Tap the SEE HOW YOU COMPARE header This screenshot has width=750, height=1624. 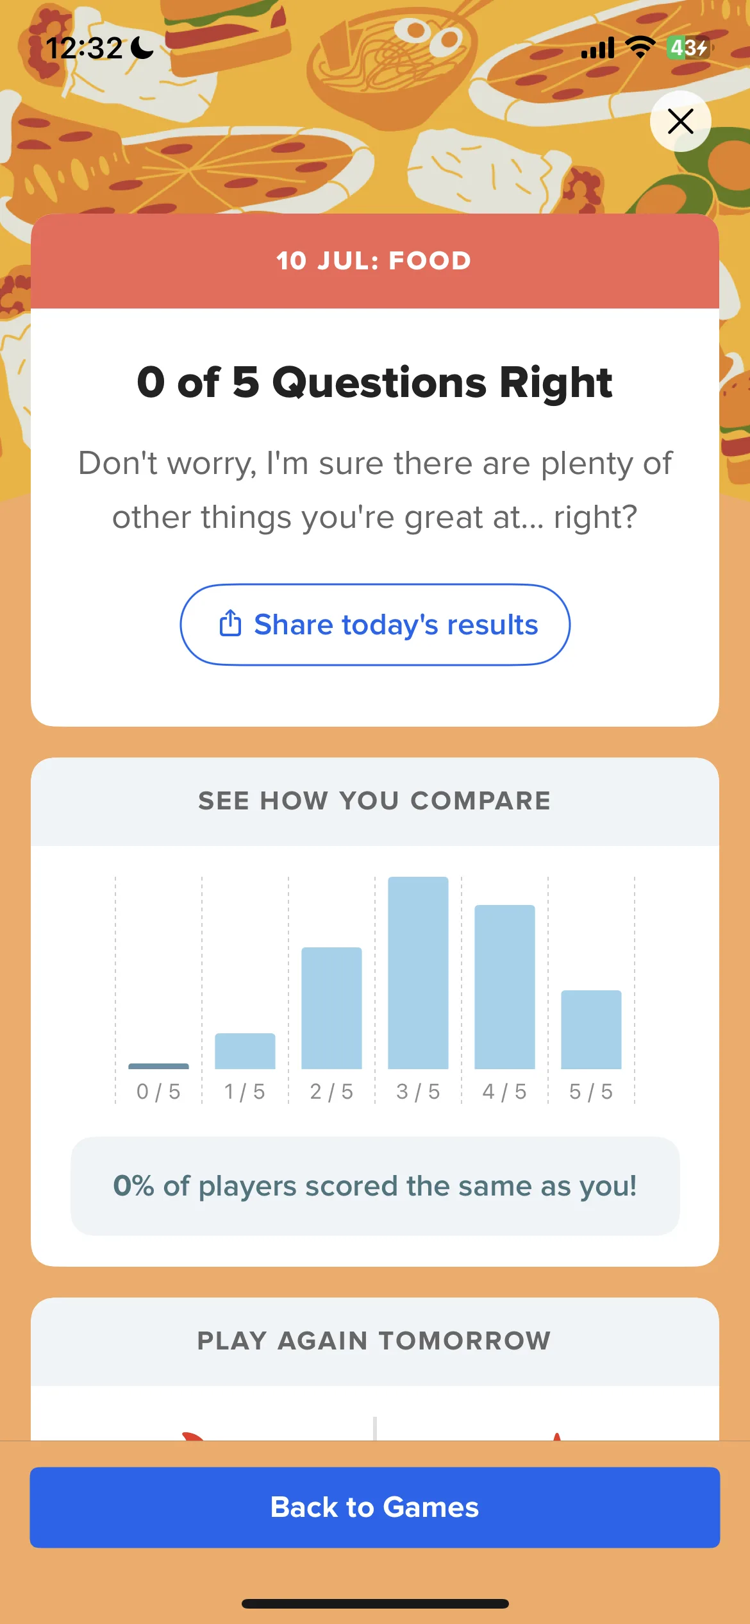pyautogui.click(x=375, y=801)
